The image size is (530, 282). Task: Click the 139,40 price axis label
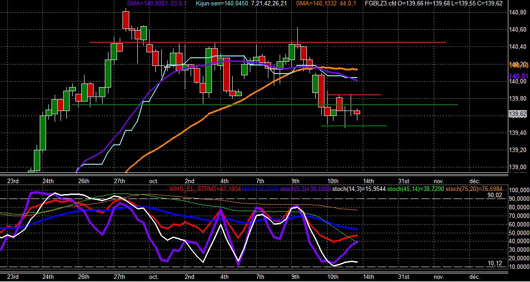coord(517,133)
